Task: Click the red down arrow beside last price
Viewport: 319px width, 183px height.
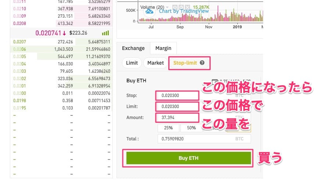Action: [x=64, y=33]
